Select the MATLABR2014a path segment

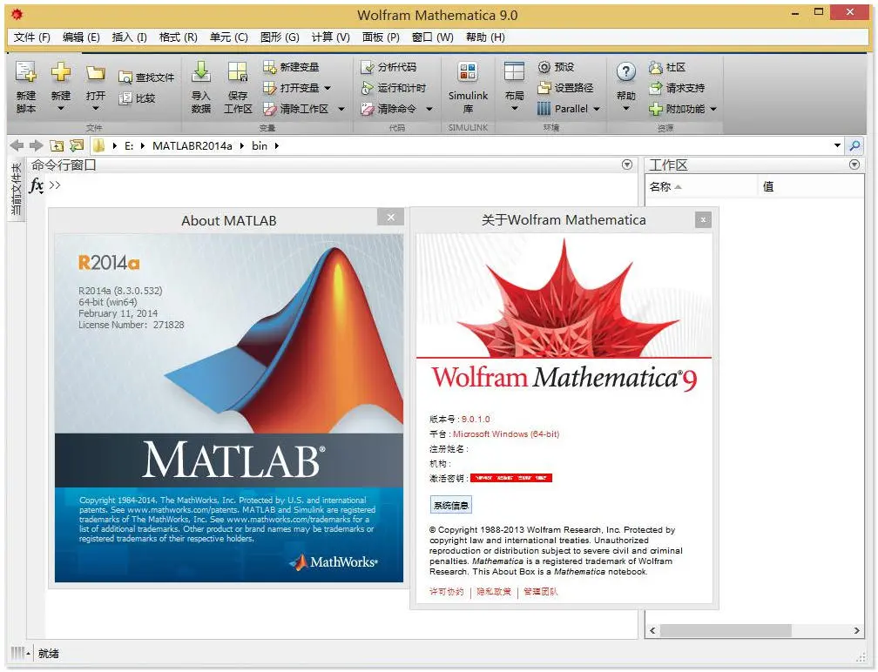[x=192, y=146]
